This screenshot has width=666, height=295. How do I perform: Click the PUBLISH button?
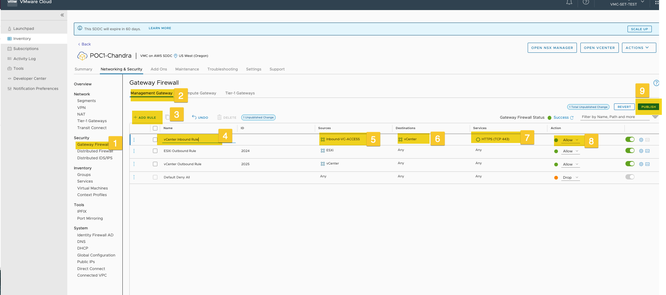tap(648, 107)
